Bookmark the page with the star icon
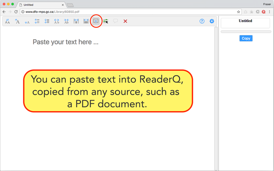The height and width of the screenshot is (171, 274). (x=238, y=12)
